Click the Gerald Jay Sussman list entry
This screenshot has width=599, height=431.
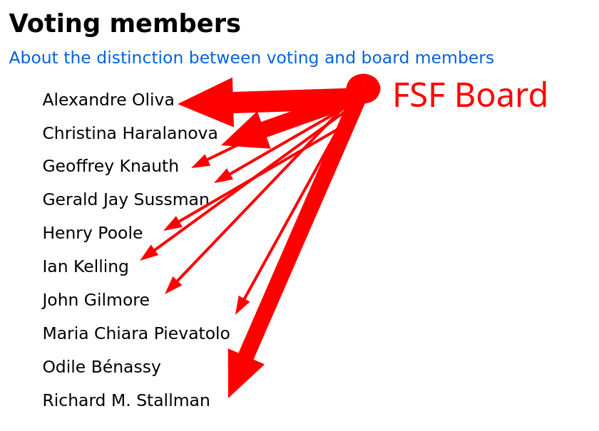click(x=126, y=199)
